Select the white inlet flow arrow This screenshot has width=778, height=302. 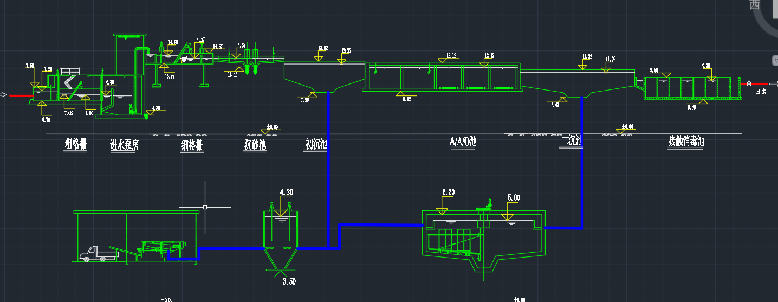3,95
